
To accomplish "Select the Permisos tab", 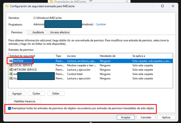I will (x=17, y=32).
